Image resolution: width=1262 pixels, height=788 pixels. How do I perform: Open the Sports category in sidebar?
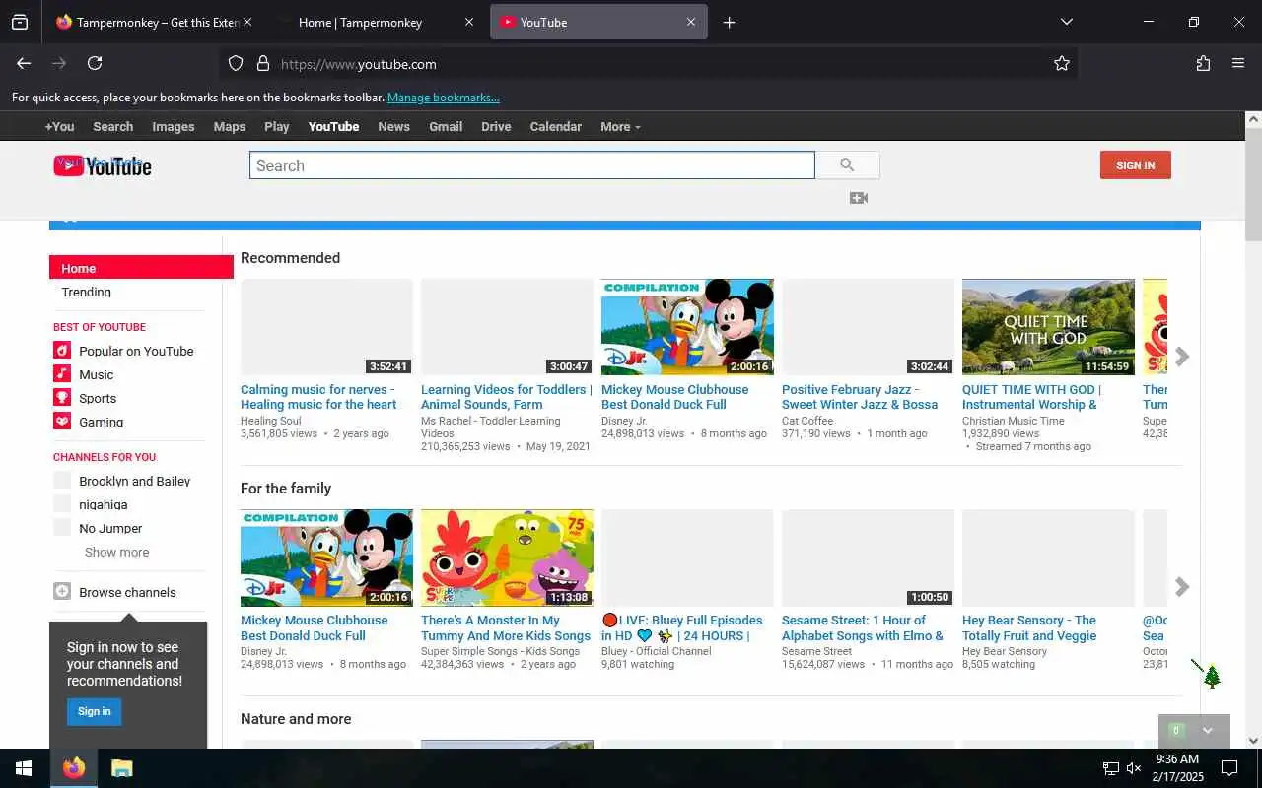[x=98, y=398]
